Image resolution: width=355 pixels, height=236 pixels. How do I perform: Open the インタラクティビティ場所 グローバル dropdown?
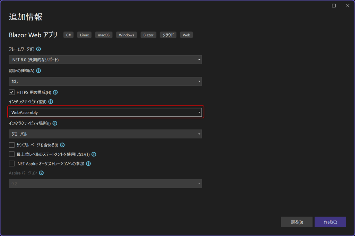[x=105, y=134]
